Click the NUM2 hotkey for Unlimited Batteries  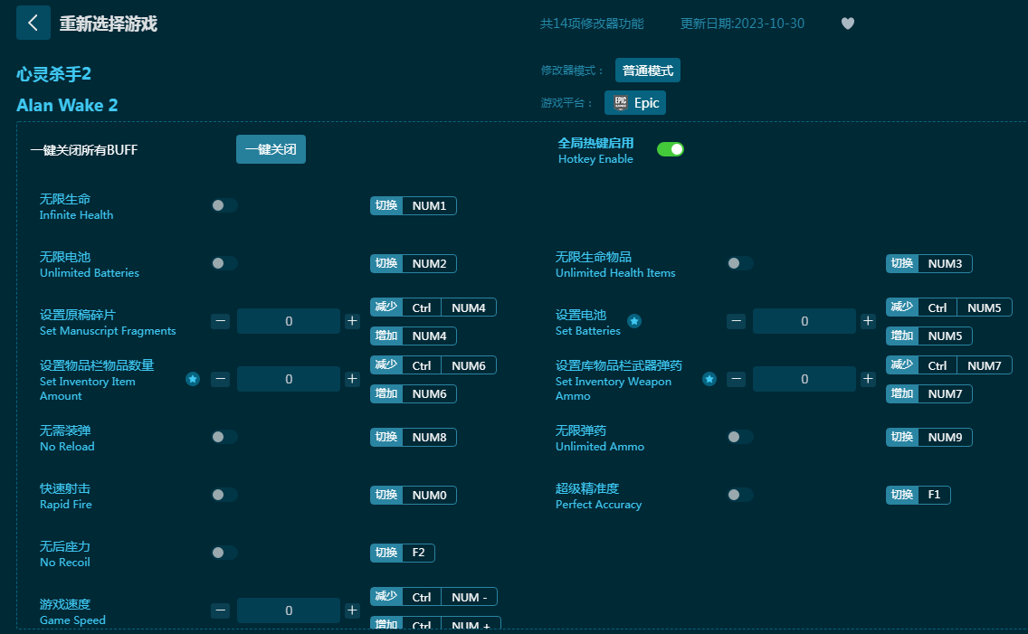click(x=413, y=263)
